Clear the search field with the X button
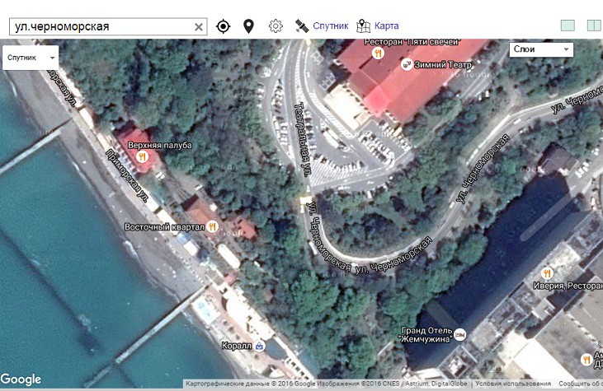603x391 pixels. (199, 26)
